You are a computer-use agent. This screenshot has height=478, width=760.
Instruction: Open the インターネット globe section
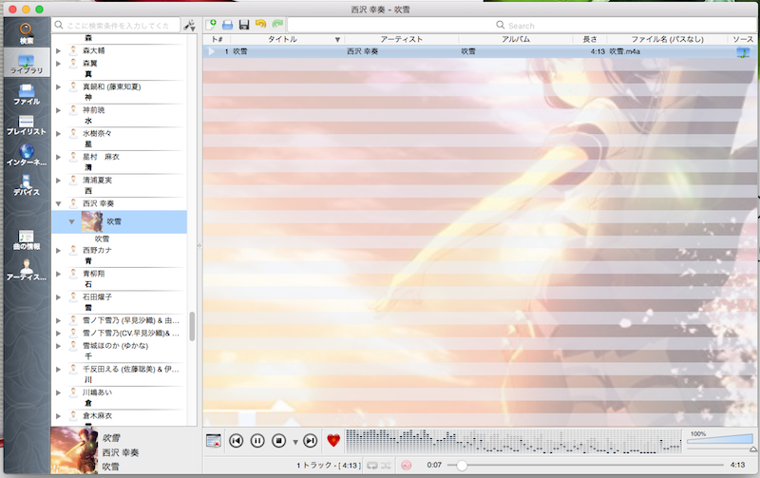pyautogui.click(x=26, y=155)
